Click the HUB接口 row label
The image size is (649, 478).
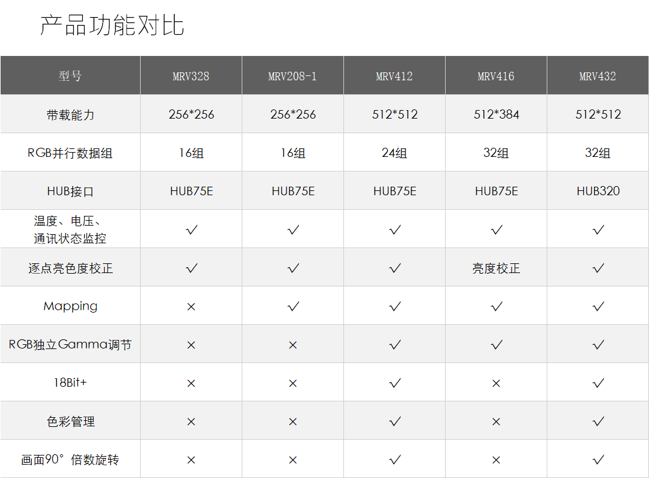pyautogui.click(x=70, y=192)
